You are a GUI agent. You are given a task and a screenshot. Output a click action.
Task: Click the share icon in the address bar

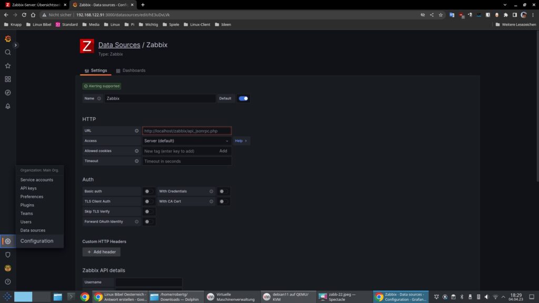(432, 15)
